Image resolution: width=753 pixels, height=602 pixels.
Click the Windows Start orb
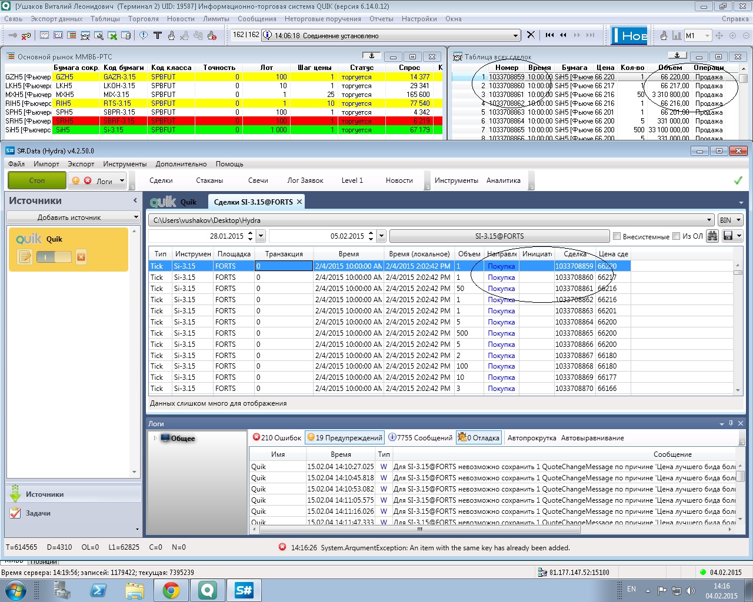[x=15, y=590]
